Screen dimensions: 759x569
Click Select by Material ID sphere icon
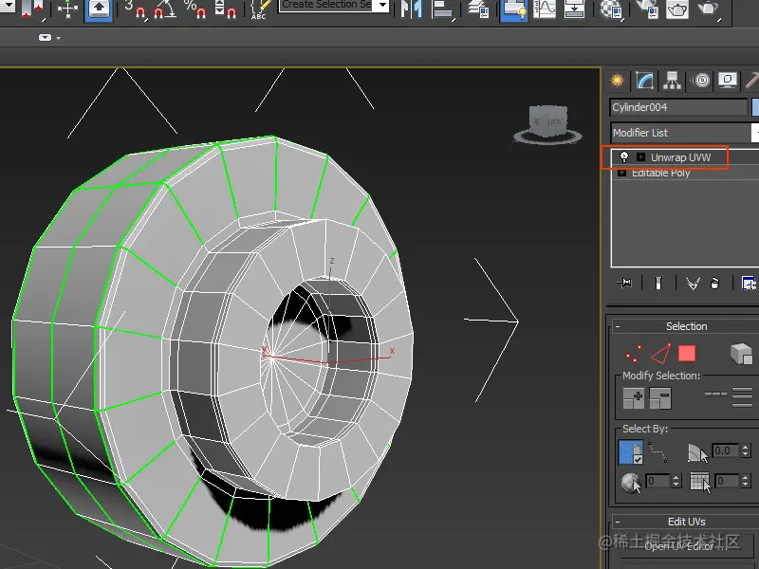tap(631, 483)
